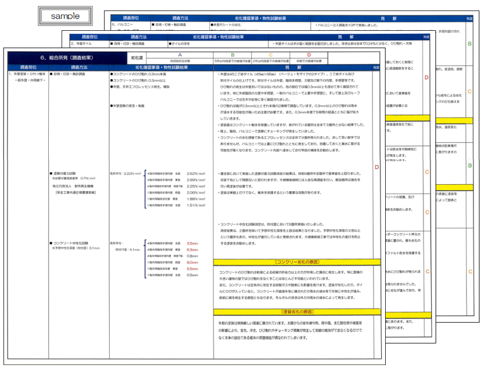
Task: Click "タイルの浮き" on the middle page
Action: 179,44
